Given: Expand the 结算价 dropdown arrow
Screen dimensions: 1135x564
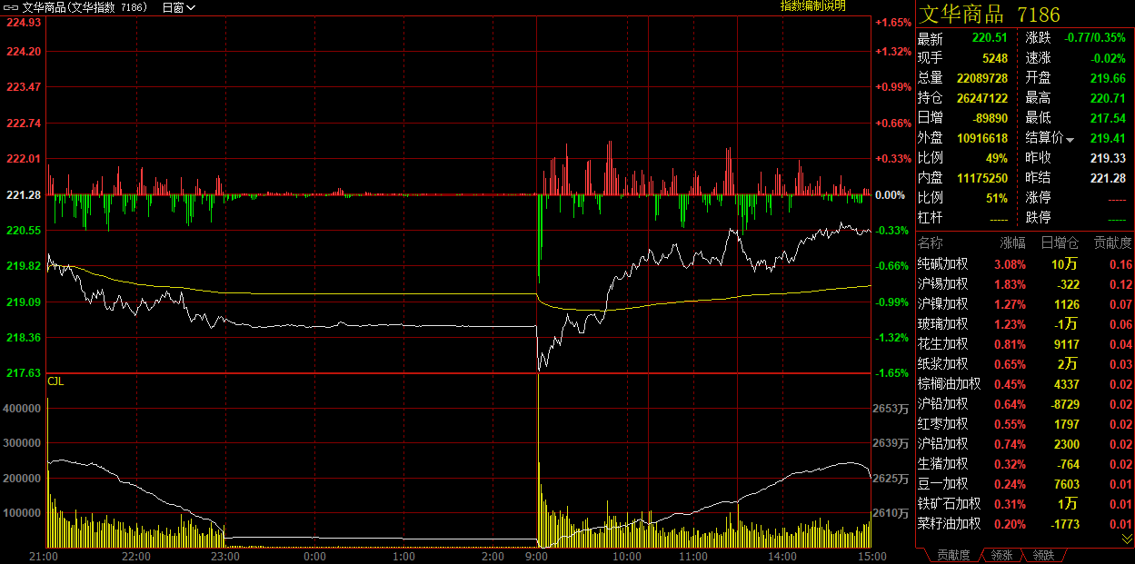Looking at the screenshot, I should click(1070, 140).
